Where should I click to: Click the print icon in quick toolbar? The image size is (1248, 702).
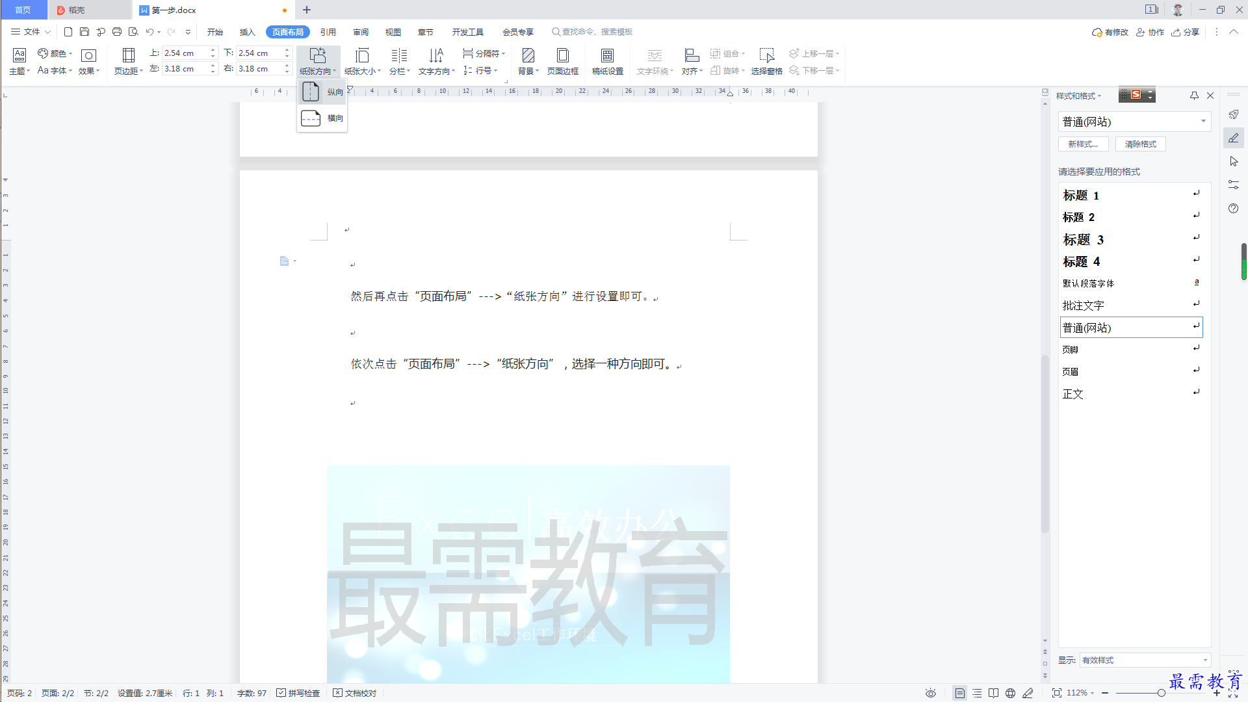117,32
